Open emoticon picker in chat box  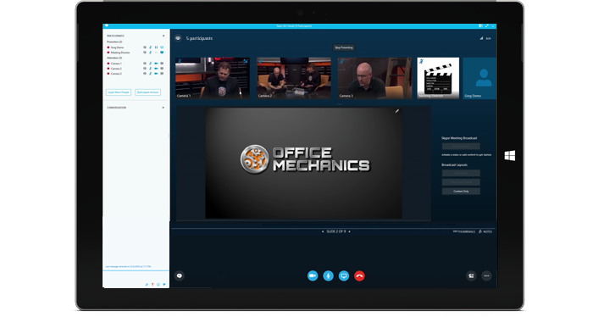(158, 285)
